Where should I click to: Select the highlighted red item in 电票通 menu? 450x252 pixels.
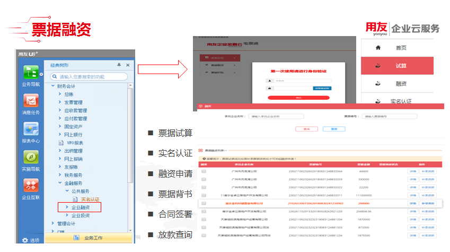click(220, 58)
